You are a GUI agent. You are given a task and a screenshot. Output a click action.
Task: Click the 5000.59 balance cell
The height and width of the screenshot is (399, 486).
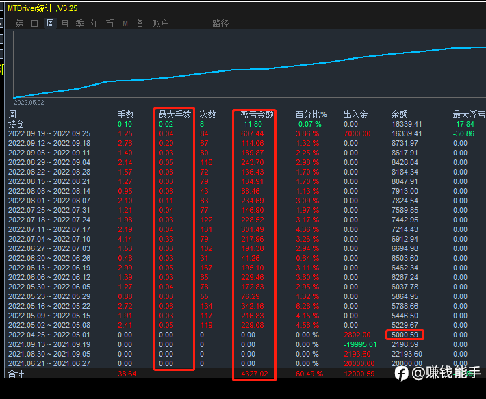click(x=405, y=335)
